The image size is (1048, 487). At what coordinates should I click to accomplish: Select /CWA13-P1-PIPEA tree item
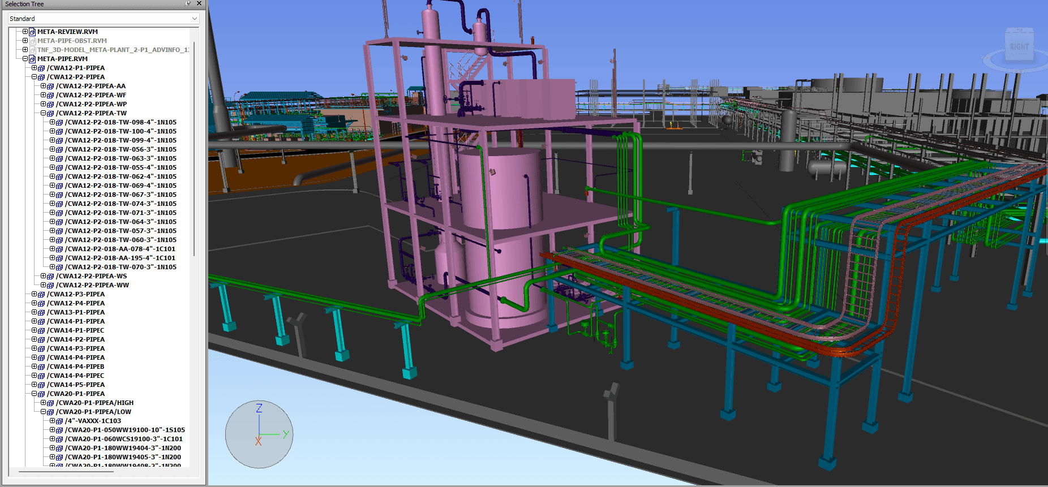pyautogui.click(x=76, y=312)
